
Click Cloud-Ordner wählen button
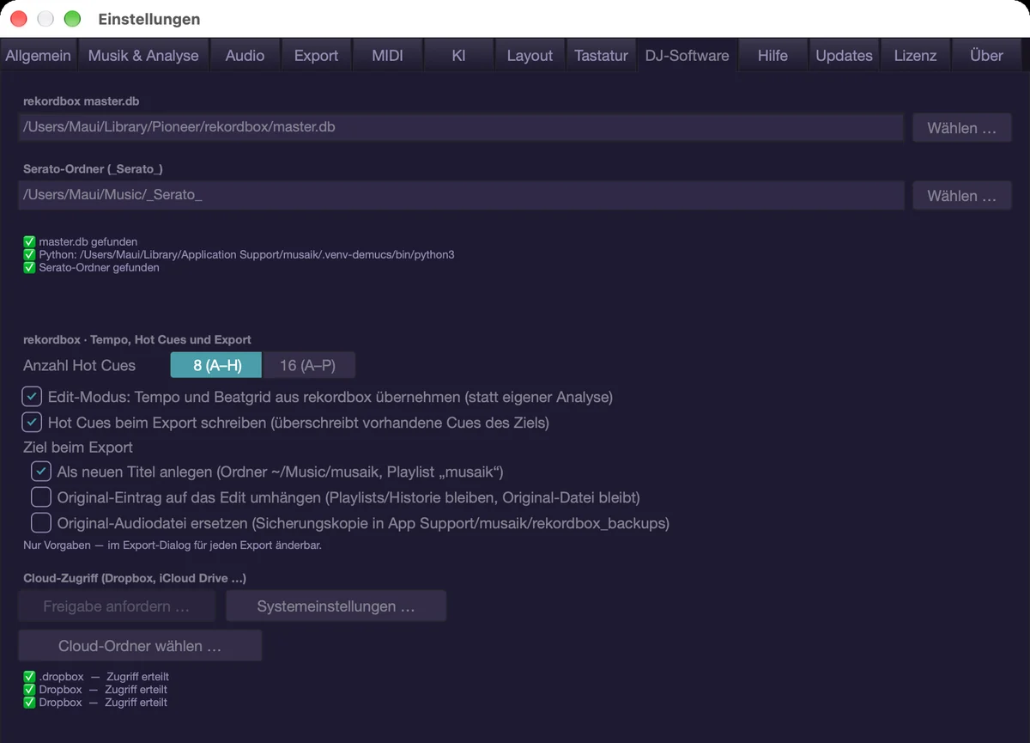(x=140, y=646)
